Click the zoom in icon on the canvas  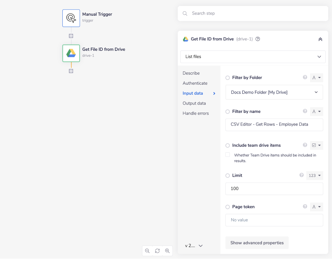click(x=168, y=251)
